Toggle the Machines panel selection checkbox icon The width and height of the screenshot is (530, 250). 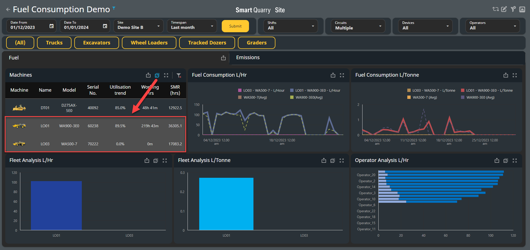[x=157, y=75]
